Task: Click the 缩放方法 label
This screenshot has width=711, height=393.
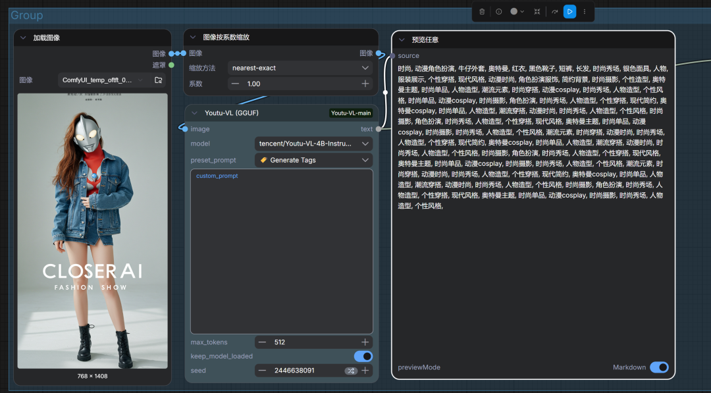Action: 202,68
